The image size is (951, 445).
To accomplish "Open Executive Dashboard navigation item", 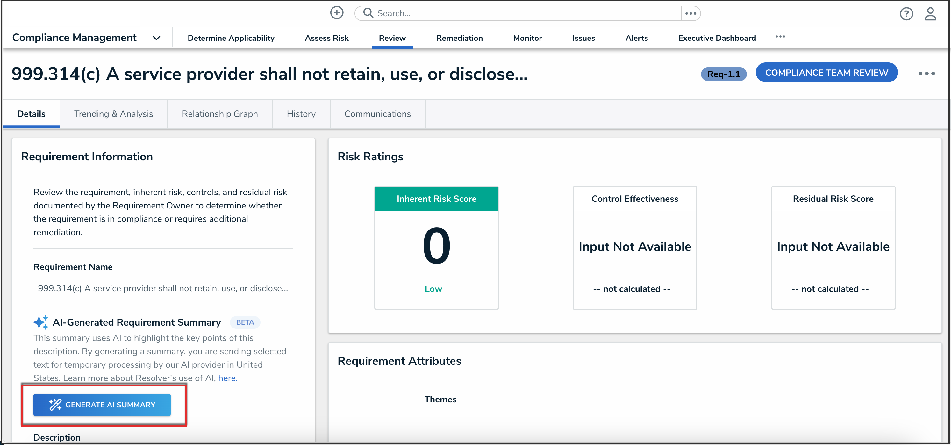I will coord(717,38).
